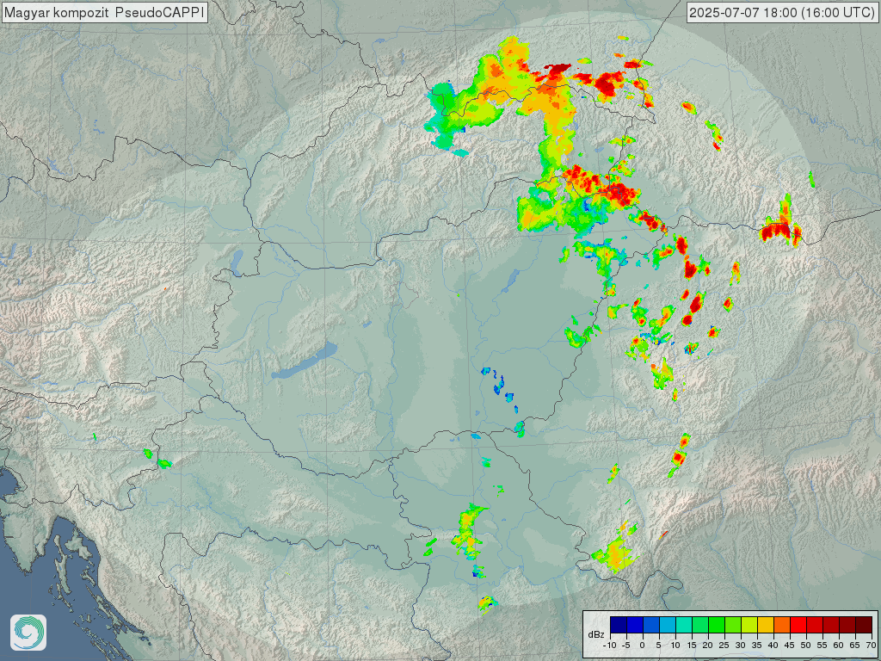Pick the orange swatch between 40 and 45

point(781,625)
